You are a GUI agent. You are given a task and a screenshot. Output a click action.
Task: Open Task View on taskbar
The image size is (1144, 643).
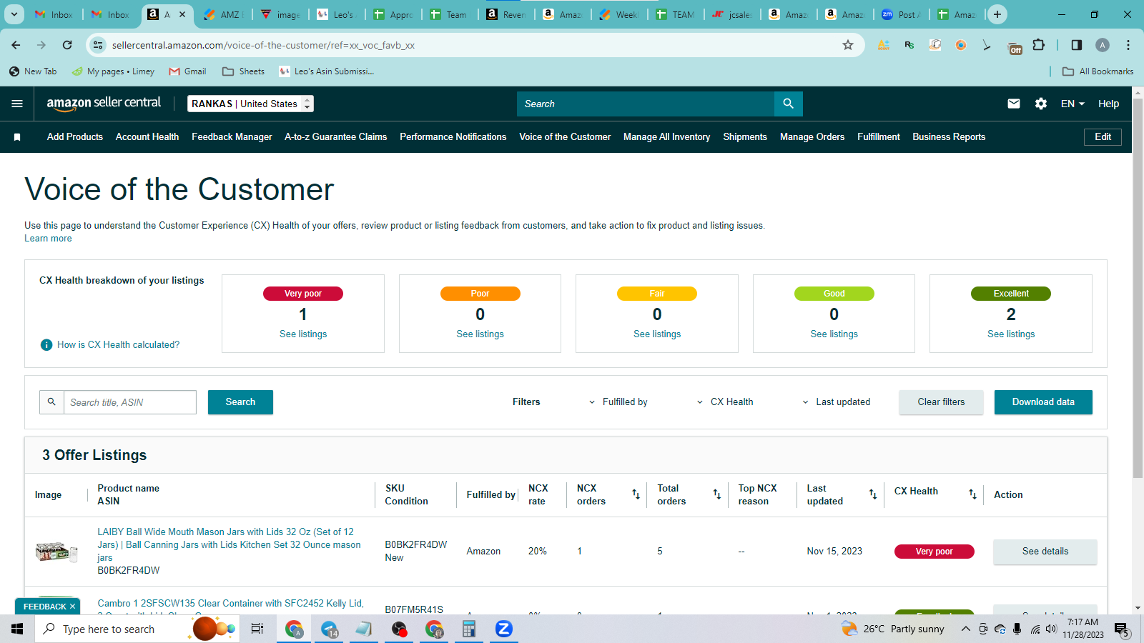point(257,629)
